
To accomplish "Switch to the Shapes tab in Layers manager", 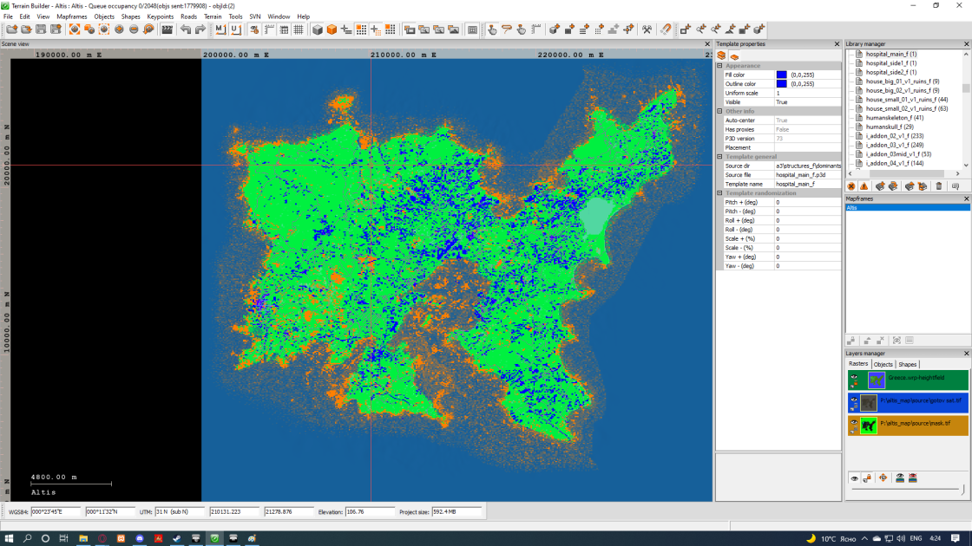I will pyautogui.click(x=907, y=364).
